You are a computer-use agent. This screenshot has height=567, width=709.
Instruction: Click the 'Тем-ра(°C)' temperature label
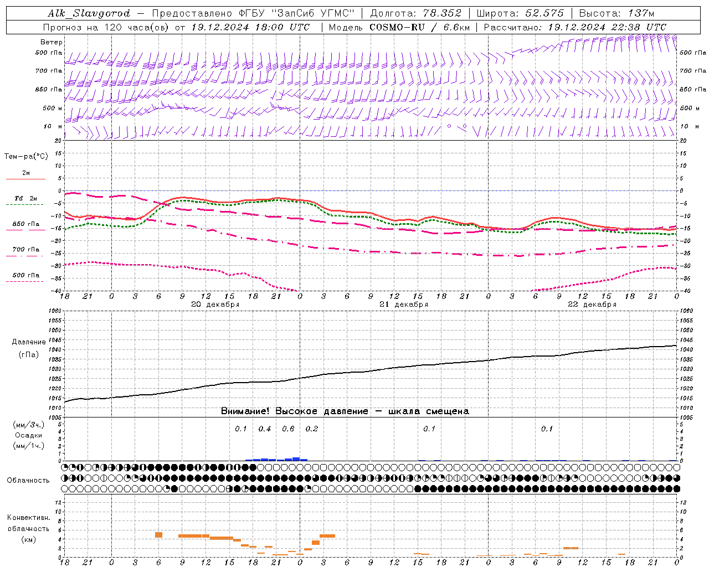point(26,157)
